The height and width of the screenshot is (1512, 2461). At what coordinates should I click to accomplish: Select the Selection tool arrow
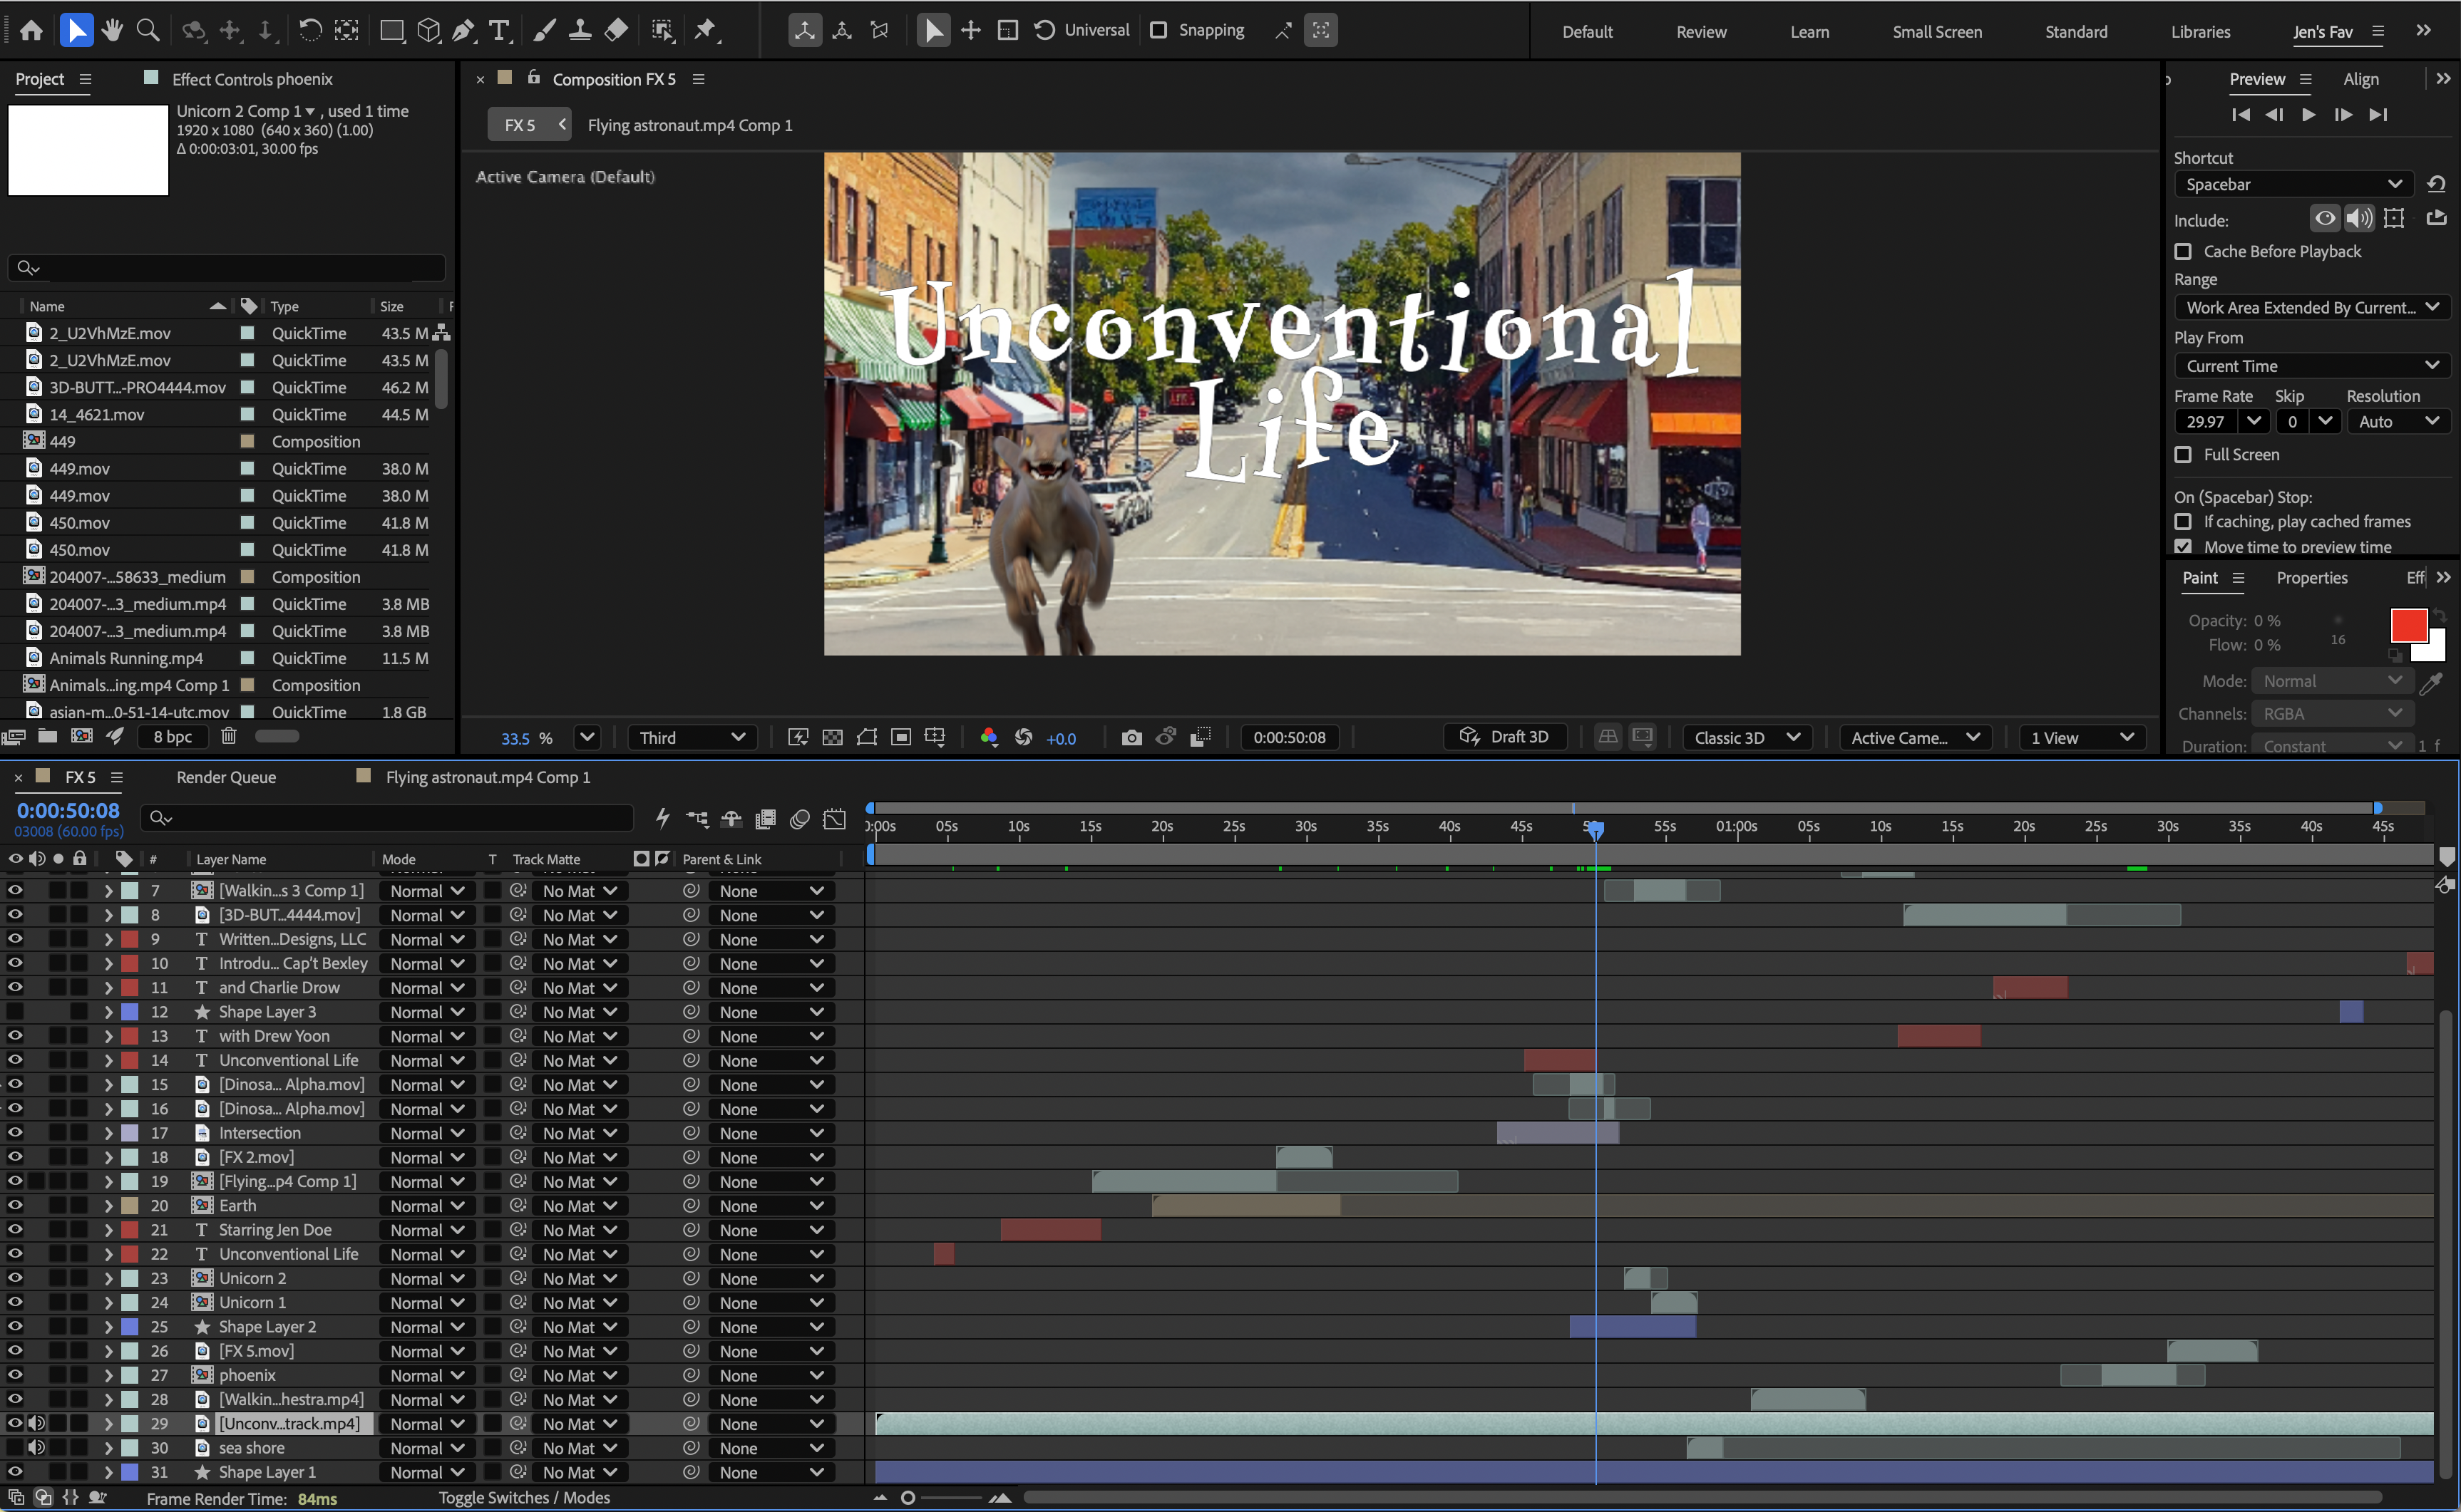click(76, 30)
